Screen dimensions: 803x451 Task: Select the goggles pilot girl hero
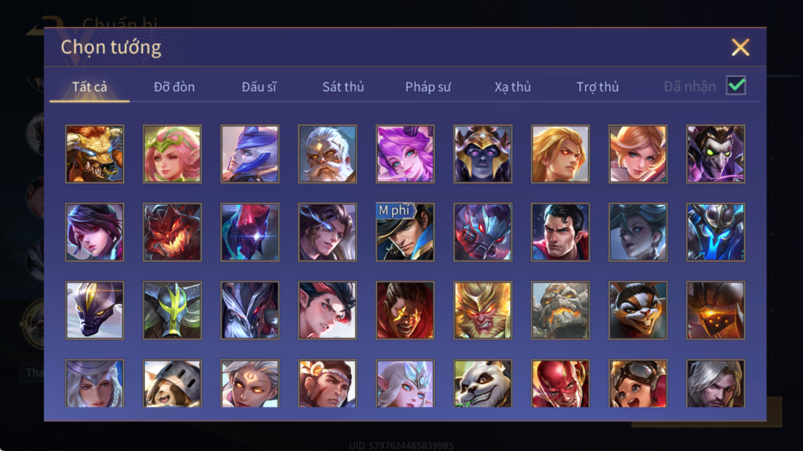638,384
